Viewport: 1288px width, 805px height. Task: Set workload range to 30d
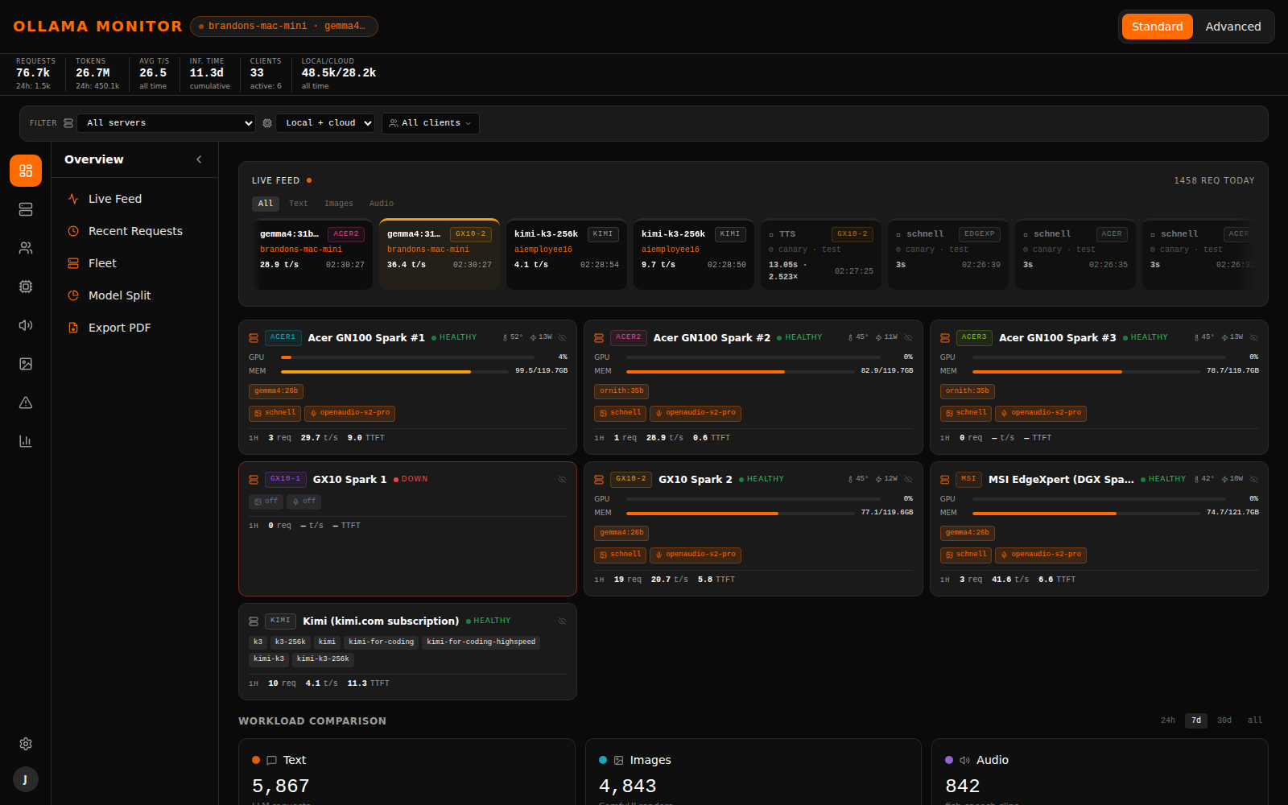click(1224, 720)
